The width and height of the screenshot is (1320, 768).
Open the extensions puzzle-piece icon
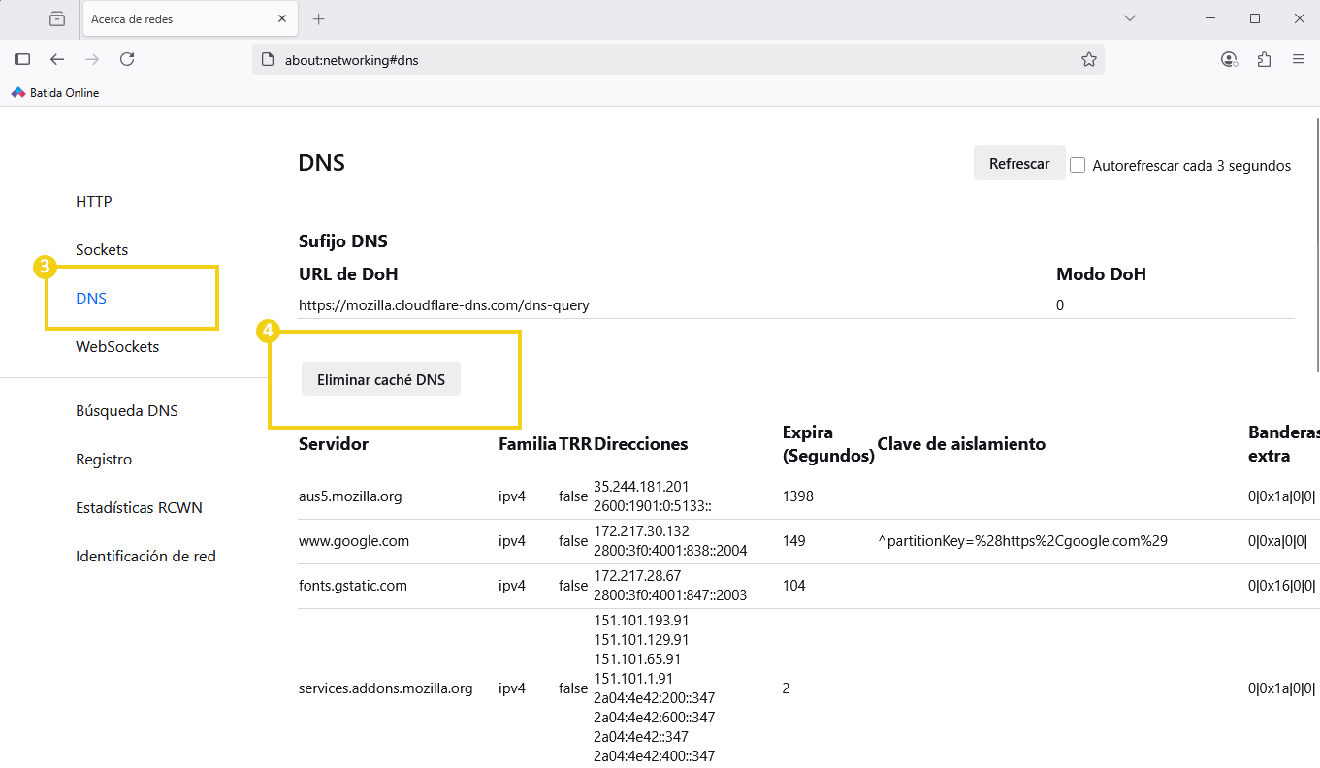click(x=1264, y=59)
